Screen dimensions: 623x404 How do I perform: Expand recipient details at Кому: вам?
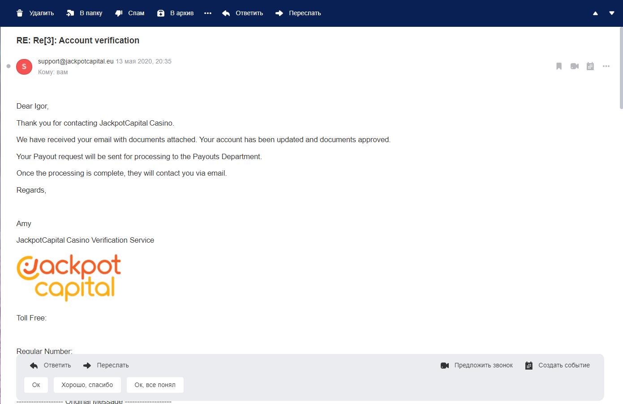[53, 72]
